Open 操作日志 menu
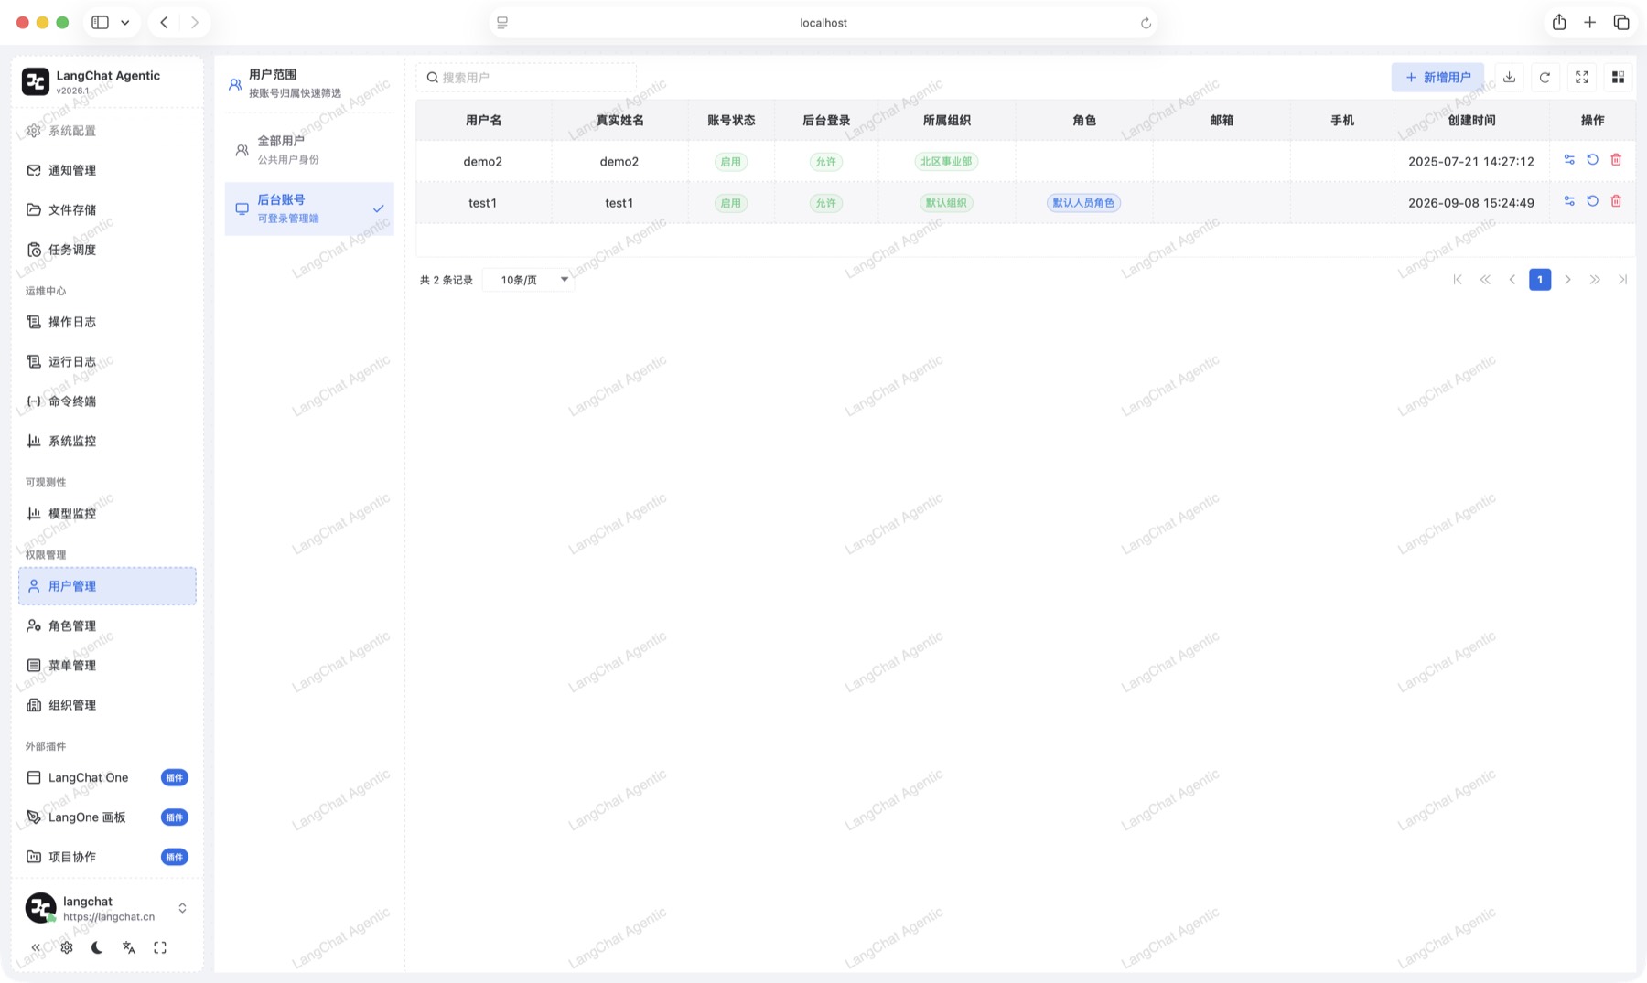 [x=107, y=322]
